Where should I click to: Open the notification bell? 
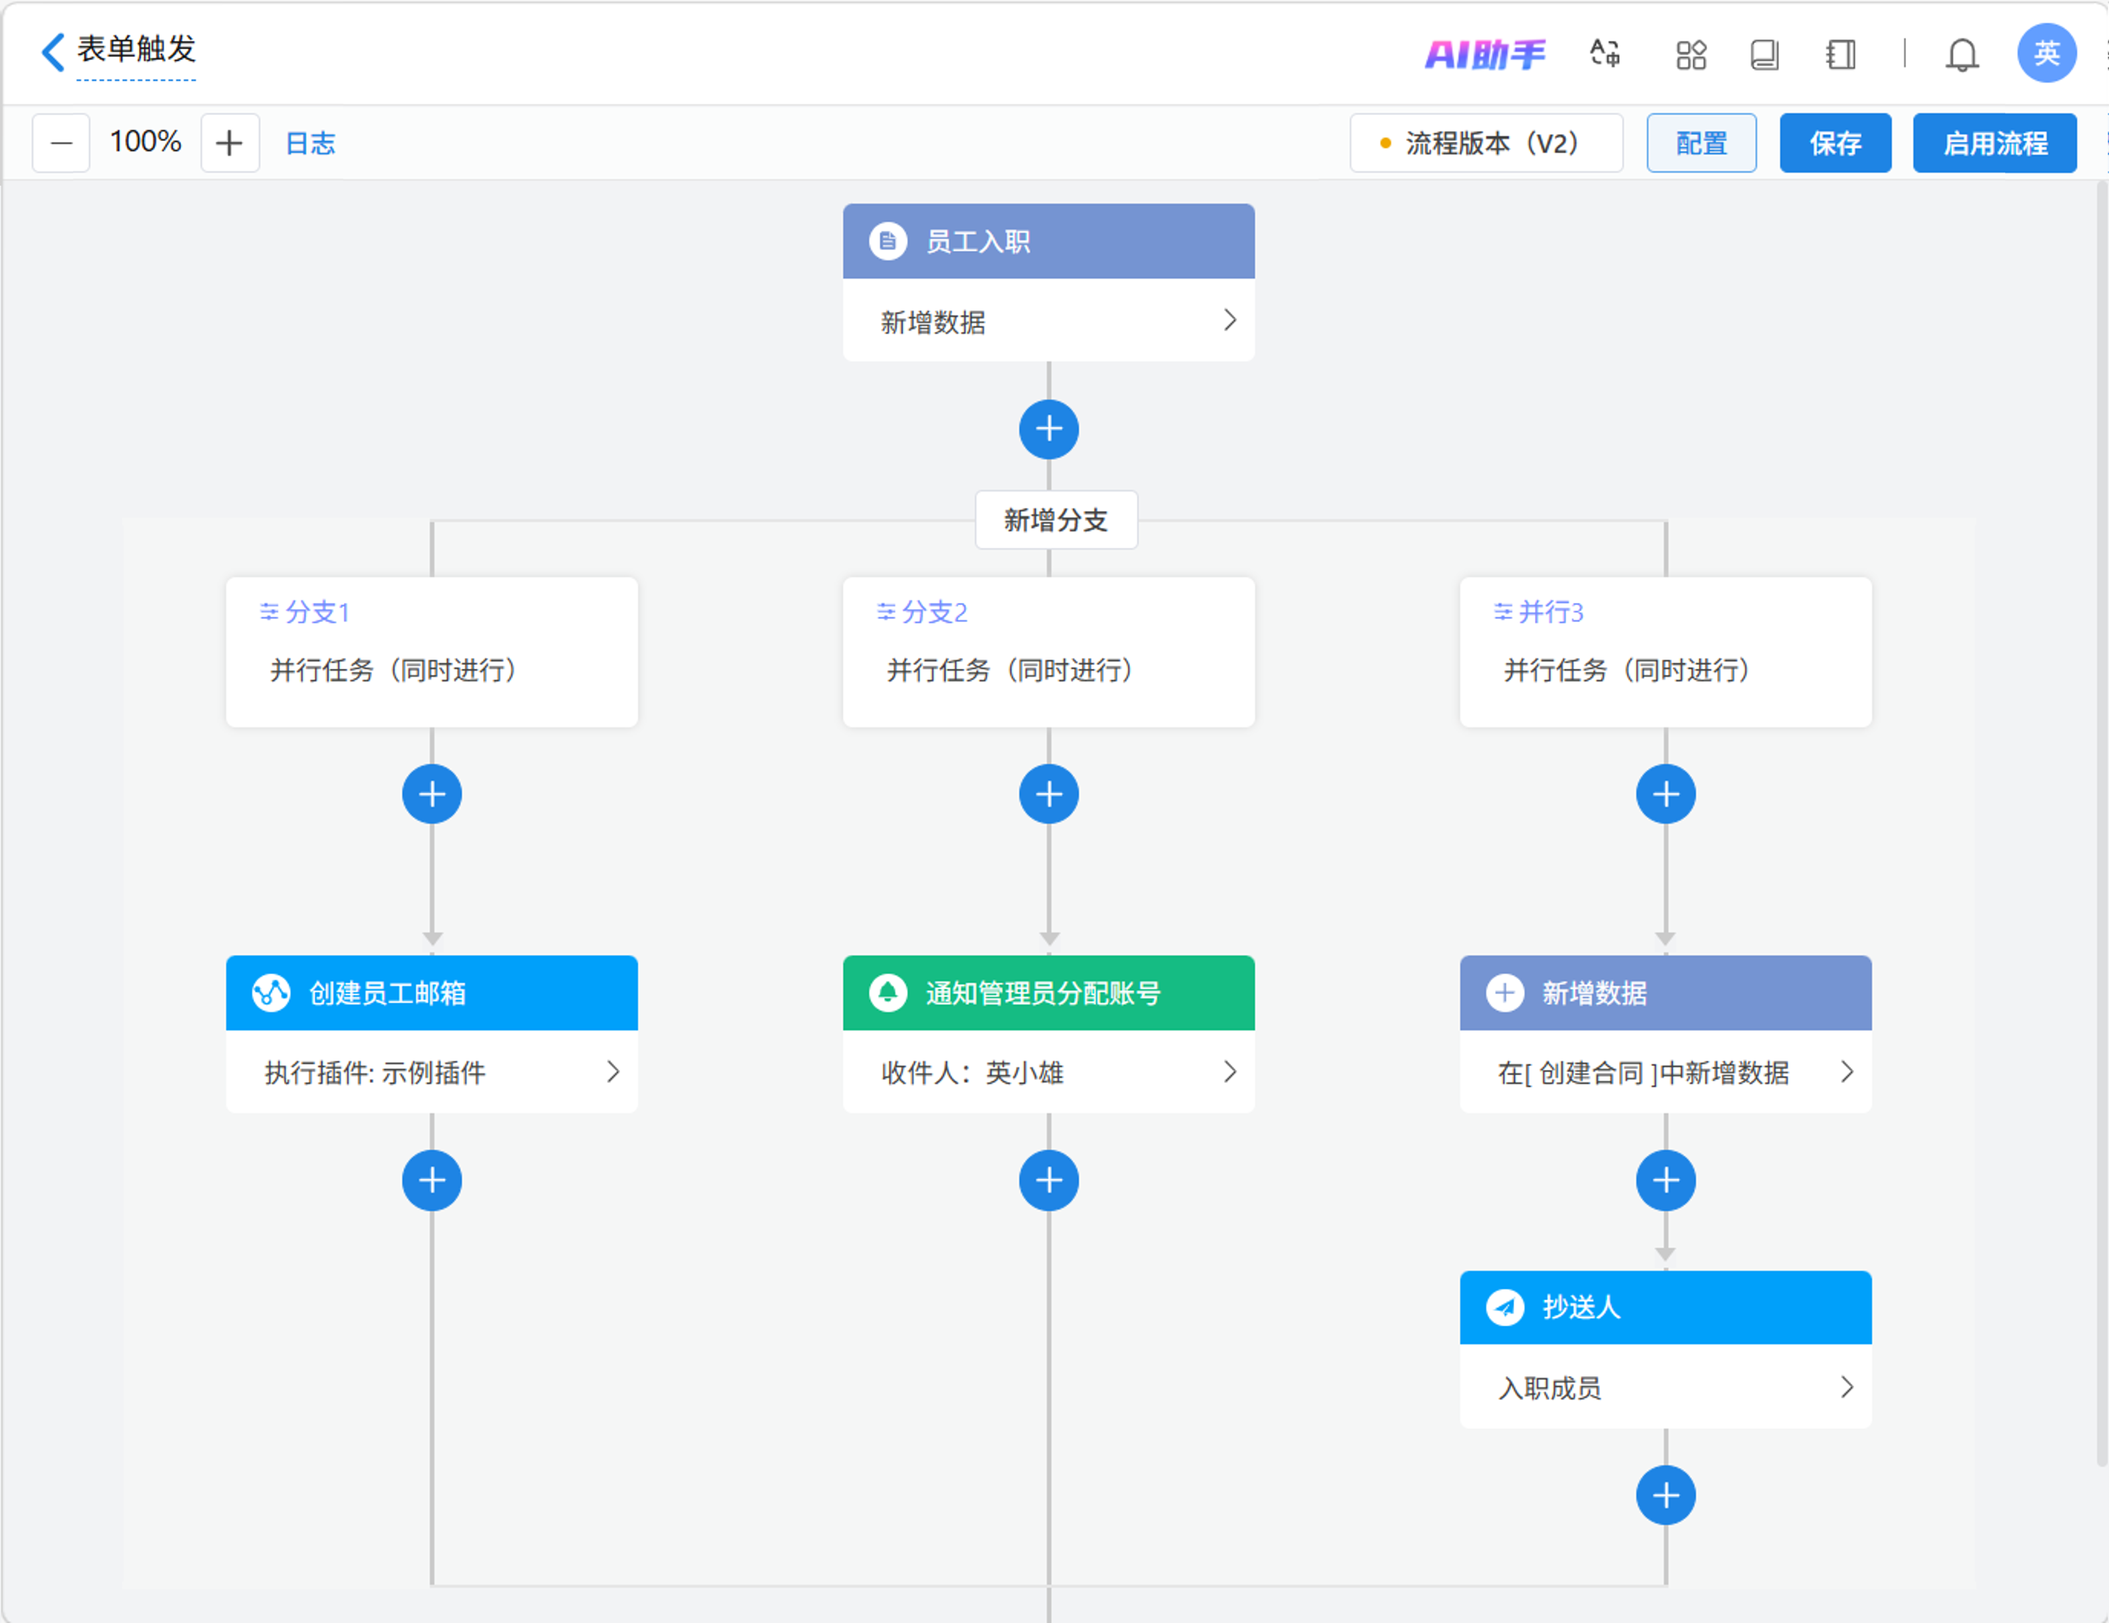(1961, 54)
